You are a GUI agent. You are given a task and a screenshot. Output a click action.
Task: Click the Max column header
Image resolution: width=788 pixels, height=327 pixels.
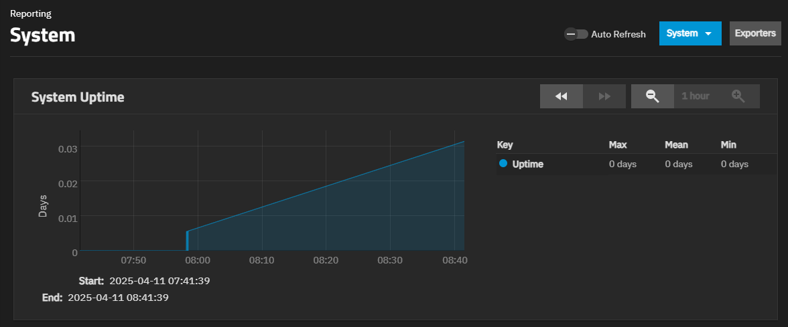[617, 144]
